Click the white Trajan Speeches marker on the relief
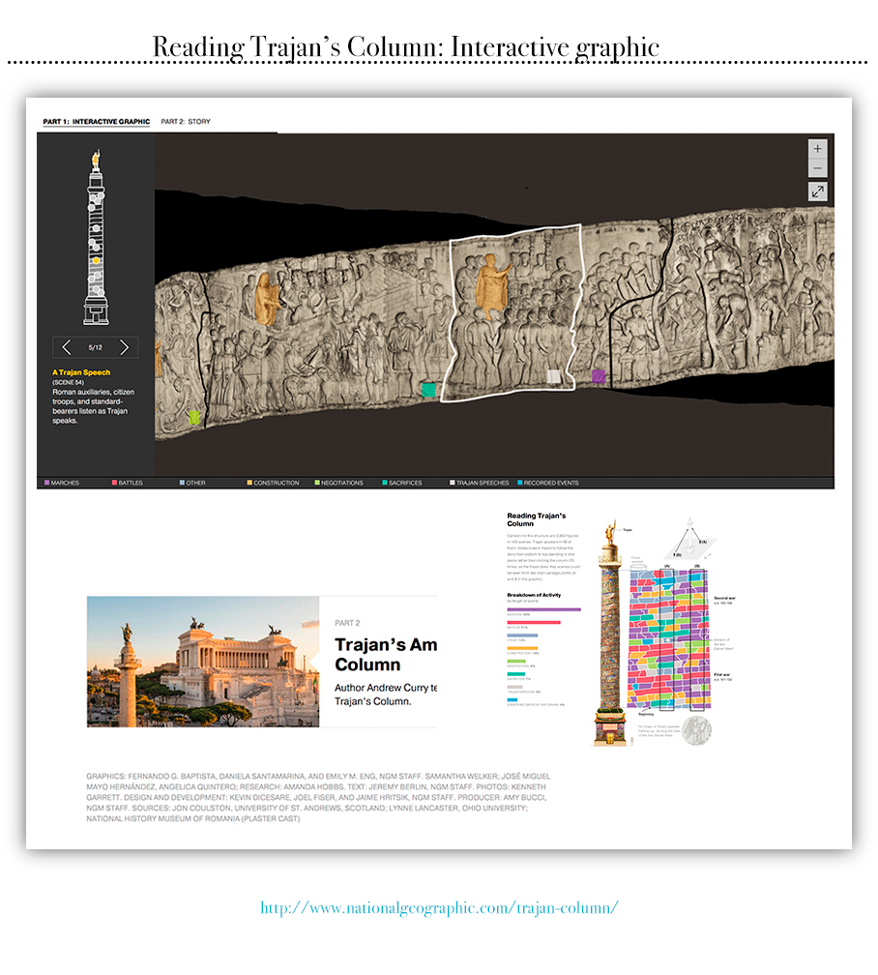878x975 pixels. point(553,376)
